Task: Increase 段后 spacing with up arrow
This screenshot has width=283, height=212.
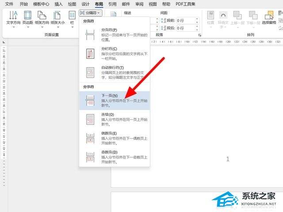Action: pyautogui.click(x=197, y=26)
